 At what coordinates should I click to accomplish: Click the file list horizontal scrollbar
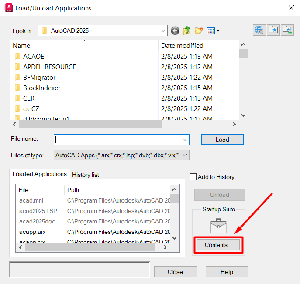click(87, 124)
